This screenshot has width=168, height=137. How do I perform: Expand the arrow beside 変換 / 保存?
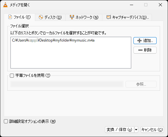point(136,130)
